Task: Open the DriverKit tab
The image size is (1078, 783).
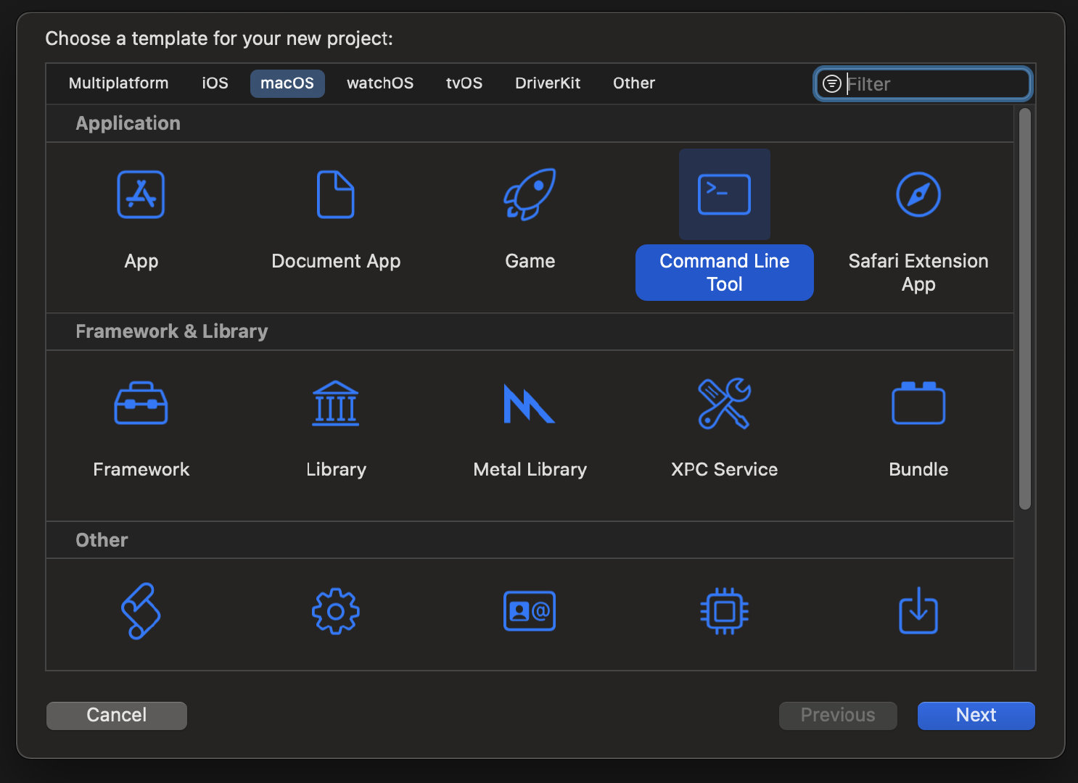Action: tap(548, 83)
